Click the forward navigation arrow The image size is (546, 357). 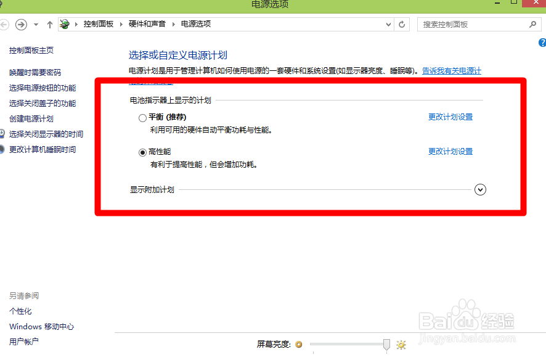click(x=21, y=24)
